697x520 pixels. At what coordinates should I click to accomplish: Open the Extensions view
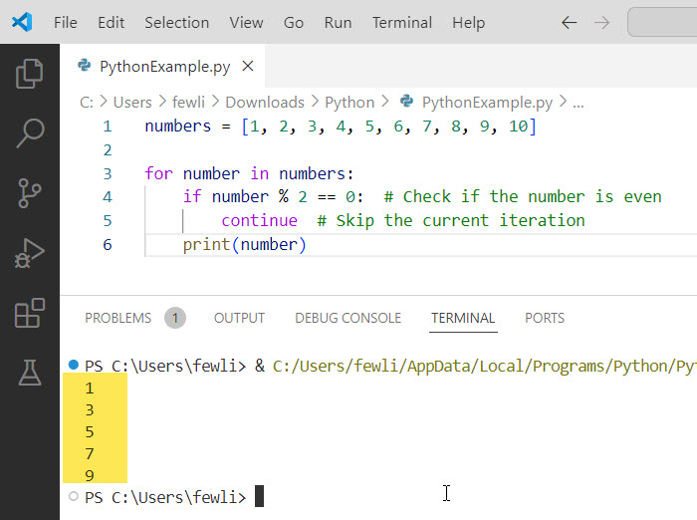[x=29, y=313]
